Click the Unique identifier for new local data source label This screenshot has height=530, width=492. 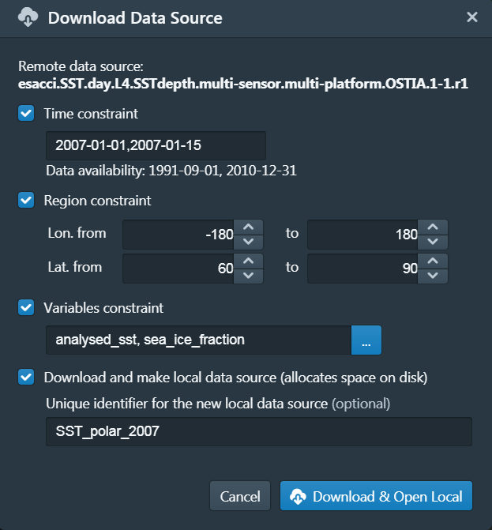218,404
